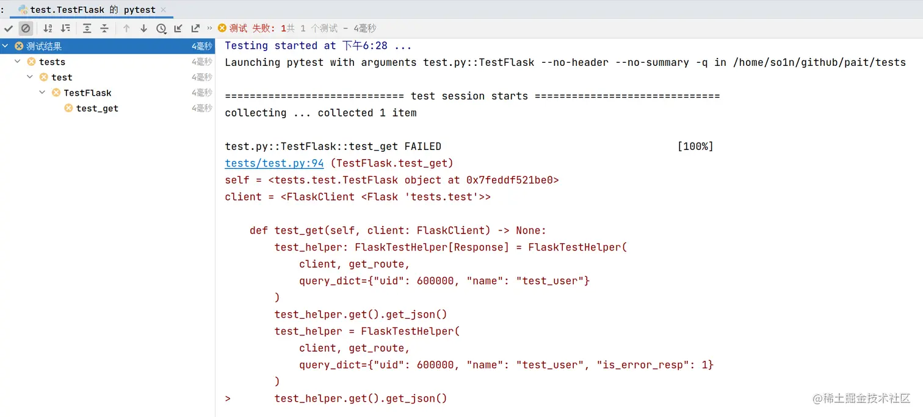Click the error line marked with '>'
The height and width of the screenshot is (417, 923).
[336, 398]
